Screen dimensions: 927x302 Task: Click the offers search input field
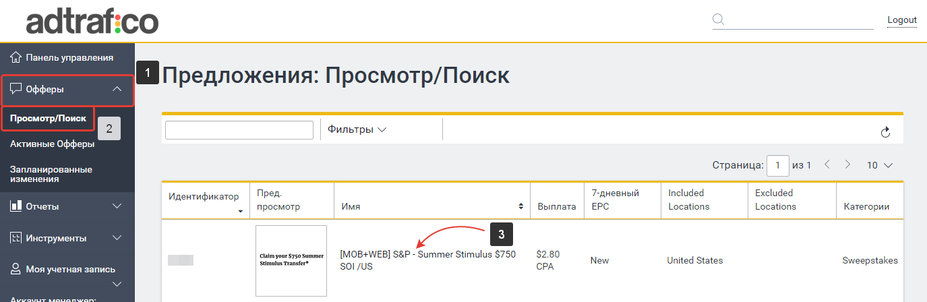(239, 130)
